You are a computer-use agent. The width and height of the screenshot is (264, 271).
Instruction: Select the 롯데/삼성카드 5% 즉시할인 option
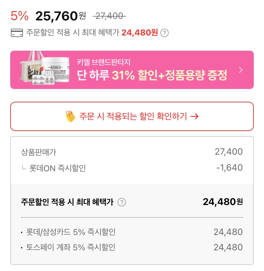coord(71,232)
